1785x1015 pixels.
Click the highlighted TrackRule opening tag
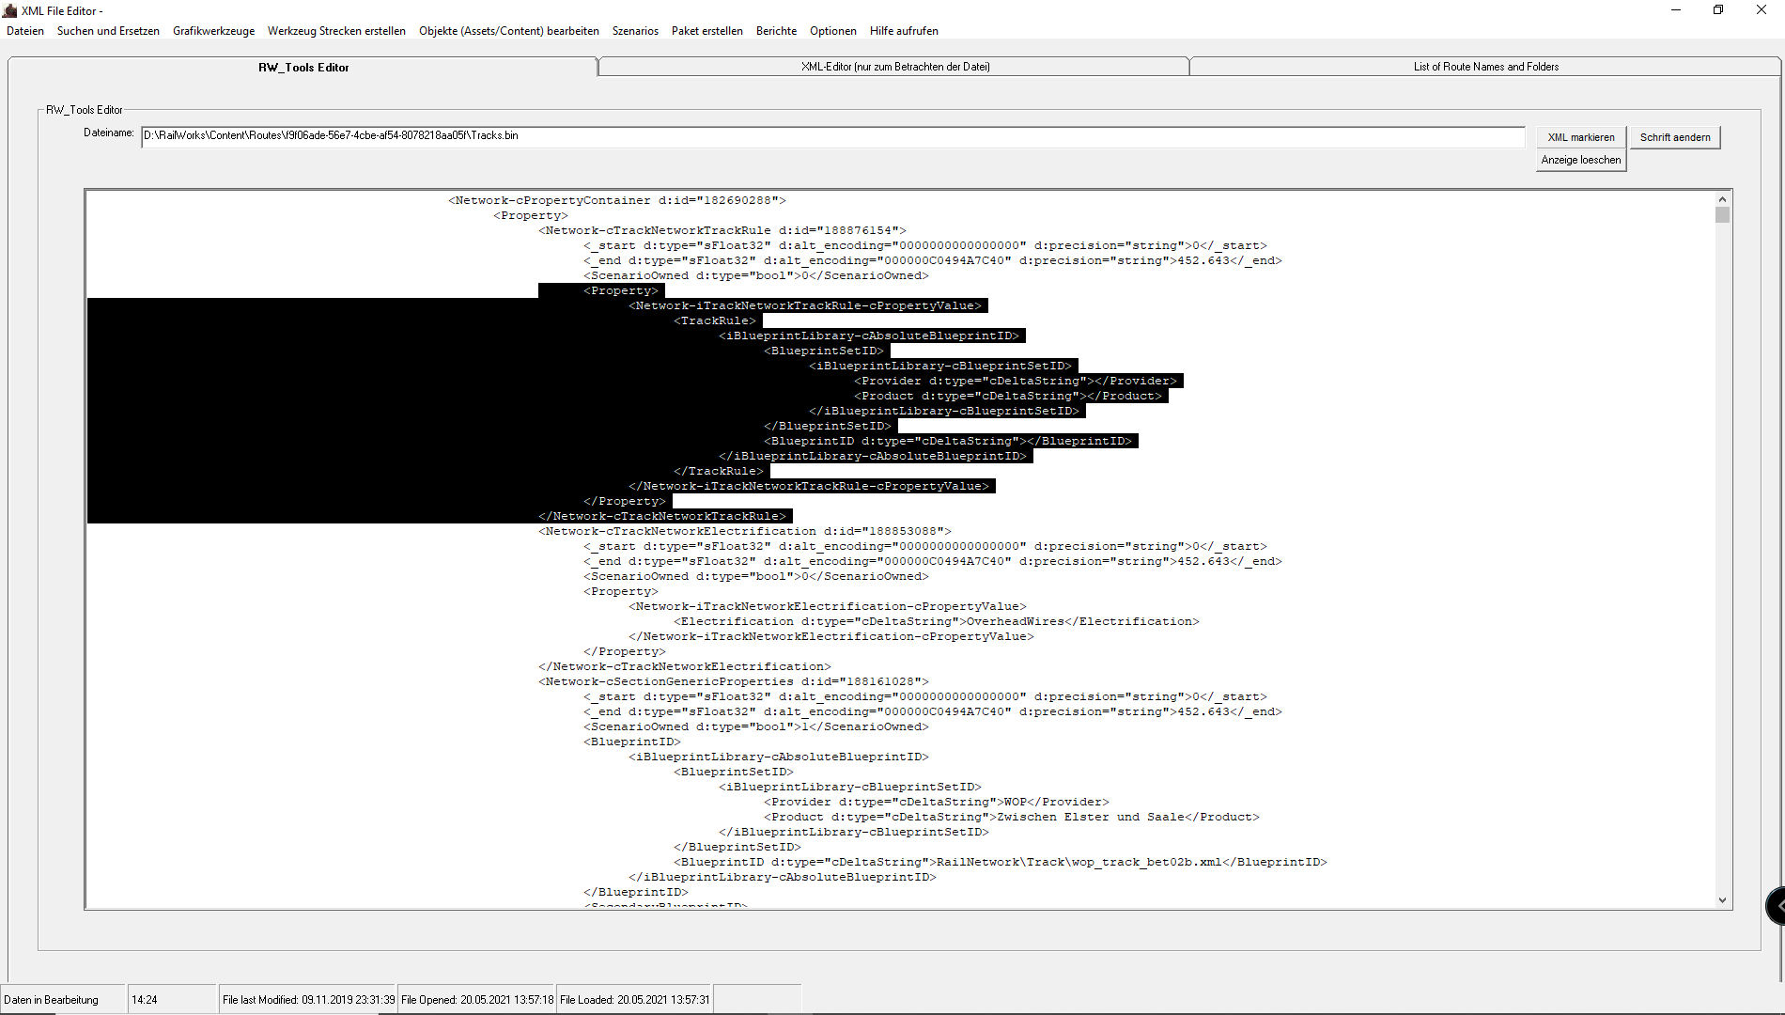click(715, 320)
